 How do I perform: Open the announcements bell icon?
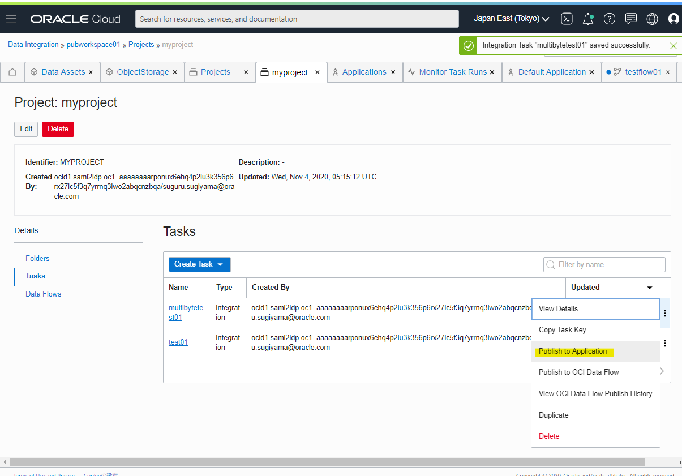coord(588,19)
